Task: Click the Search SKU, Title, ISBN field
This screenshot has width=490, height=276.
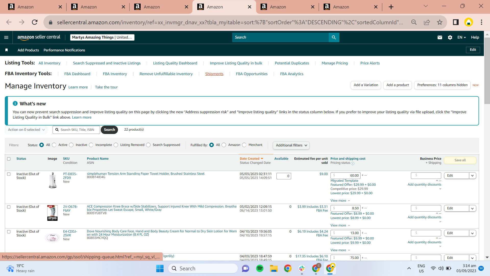Action: (x=76, y=130)
